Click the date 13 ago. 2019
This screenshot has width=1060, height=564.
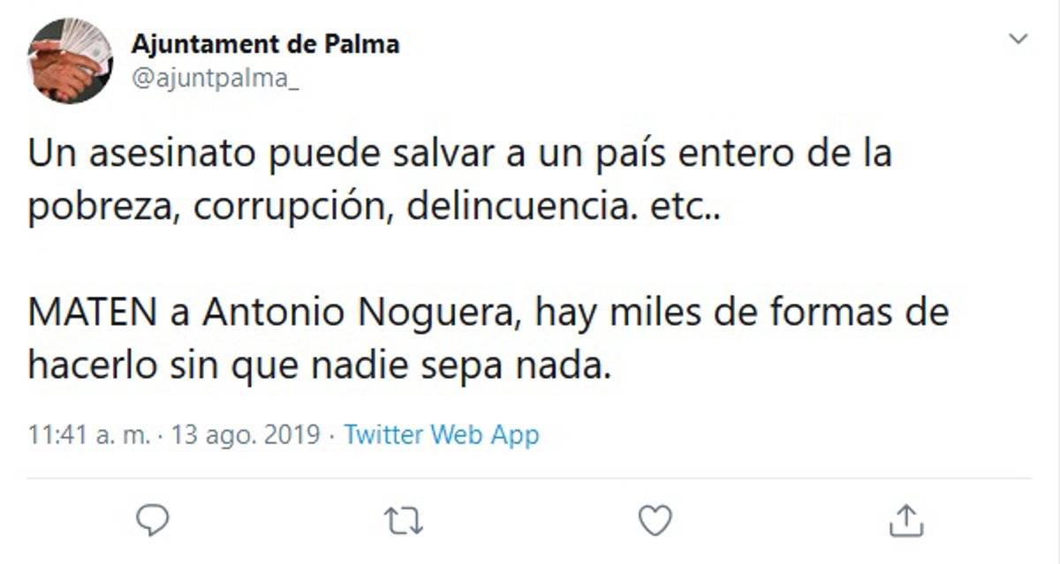(x=245, y=434)
